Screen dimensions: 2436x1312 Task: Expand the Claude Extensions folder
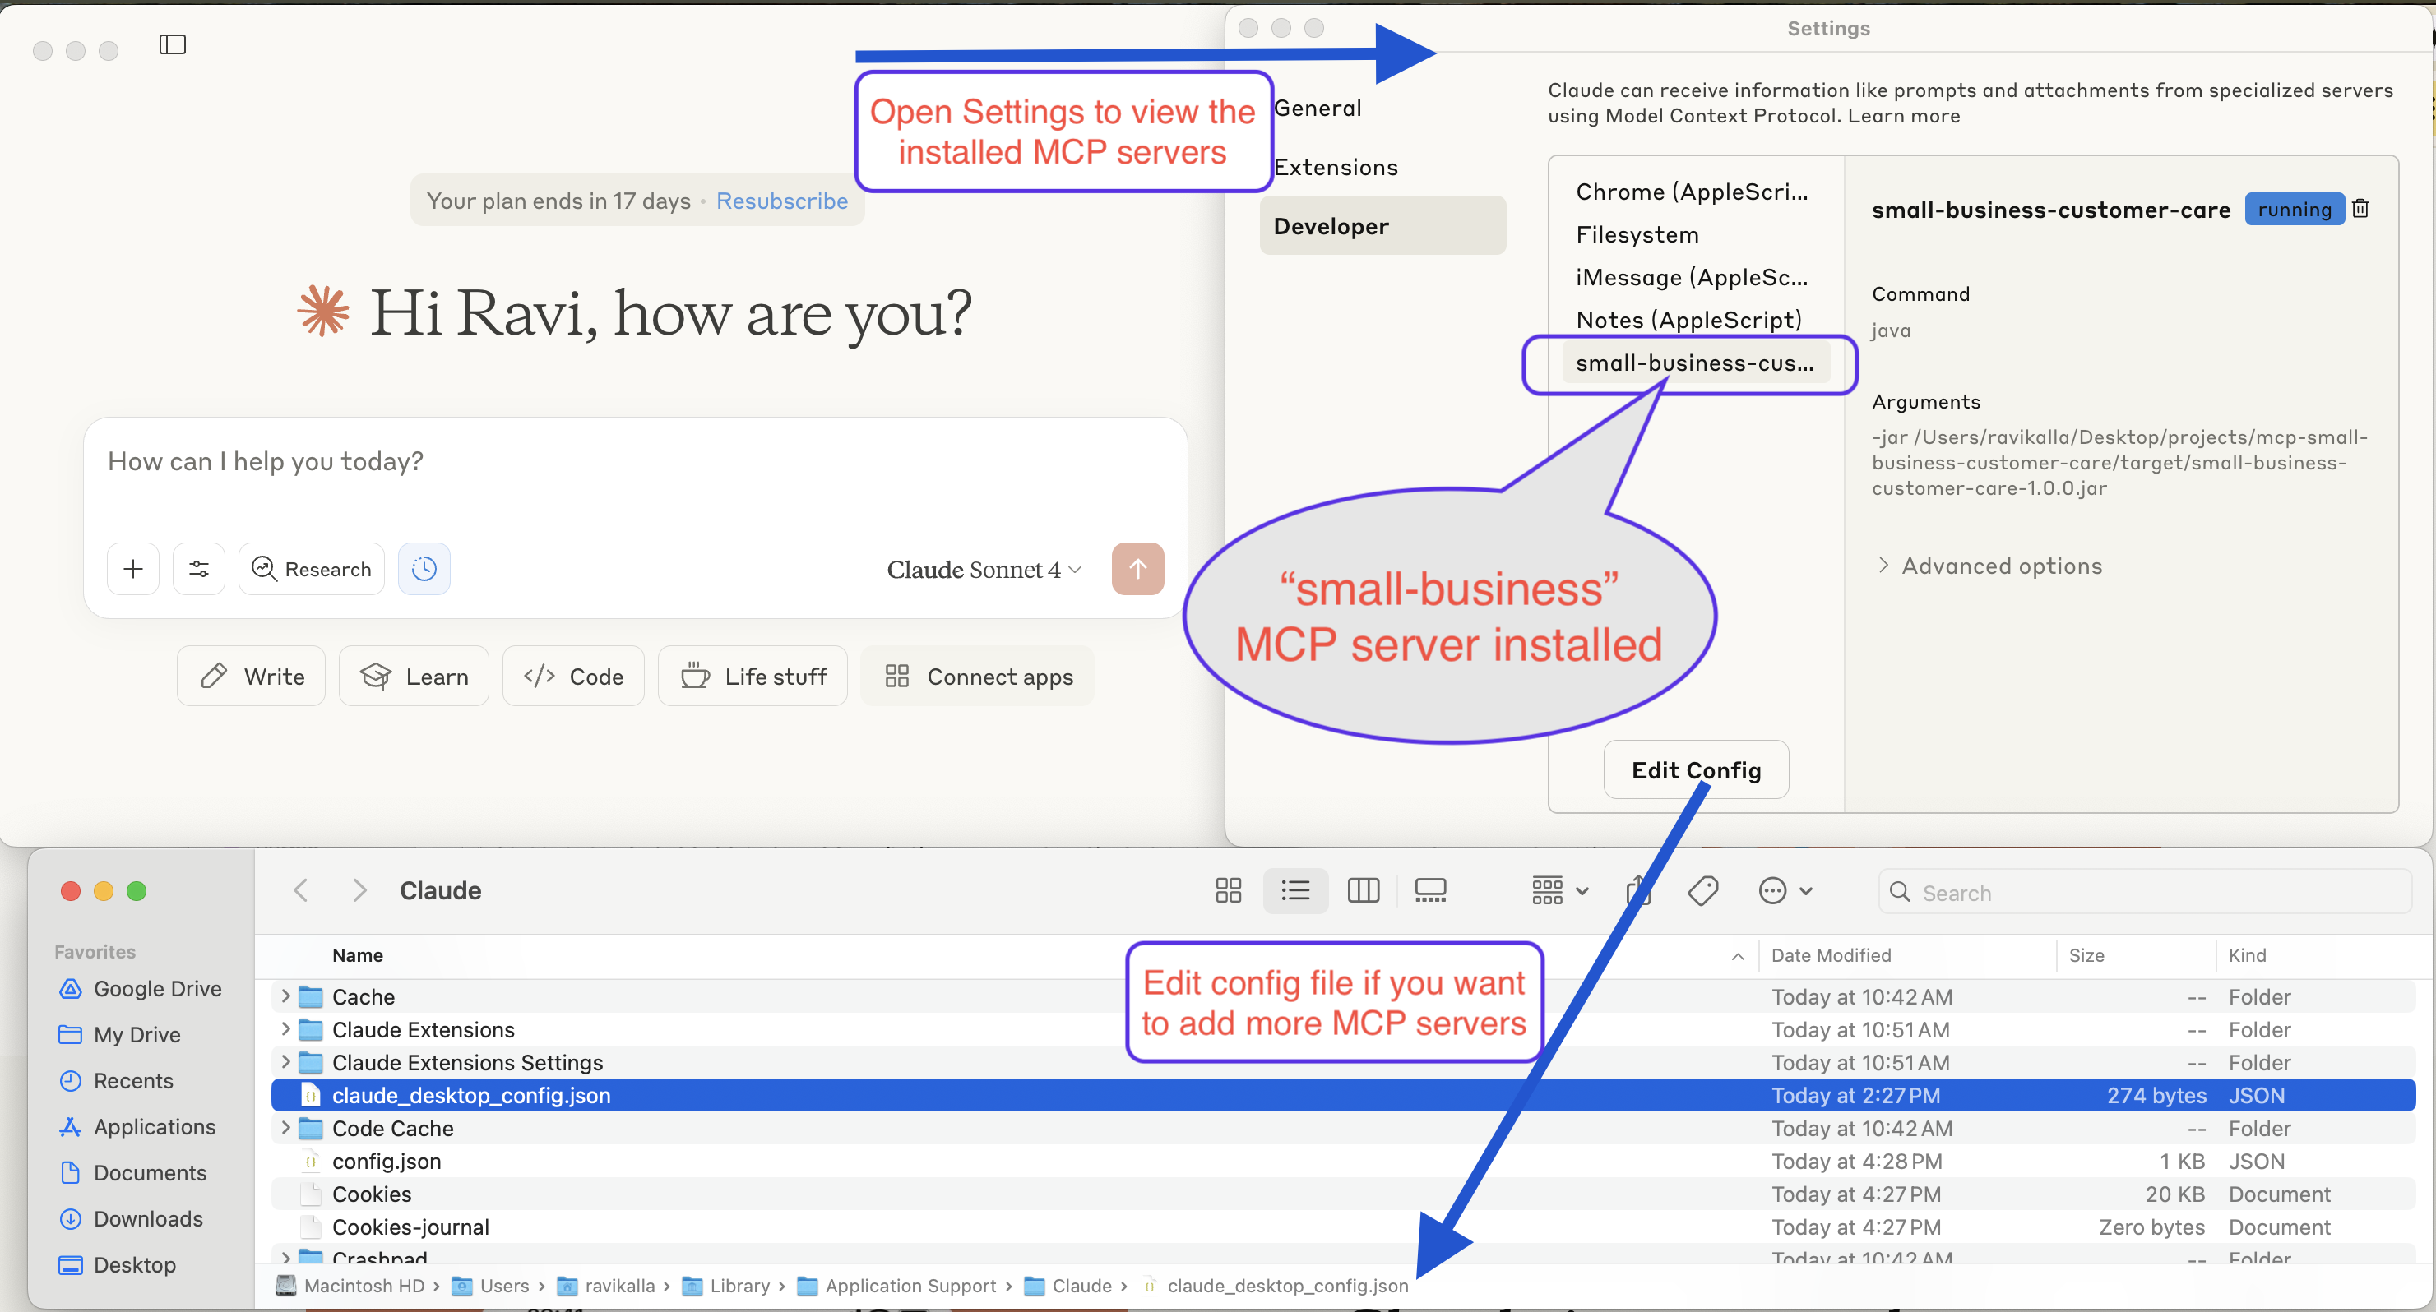click(285, 1028)
